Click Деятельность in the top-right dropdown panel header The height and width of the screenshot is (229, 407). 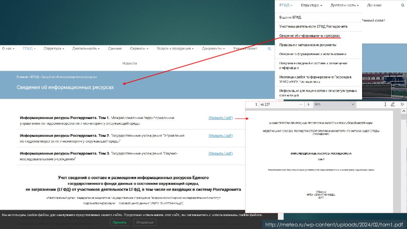(345, 5)
